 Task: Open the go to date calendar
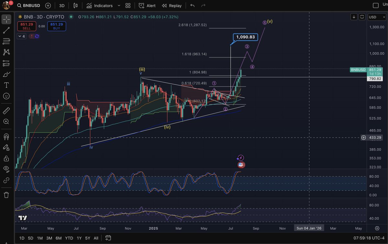[108, 238]
